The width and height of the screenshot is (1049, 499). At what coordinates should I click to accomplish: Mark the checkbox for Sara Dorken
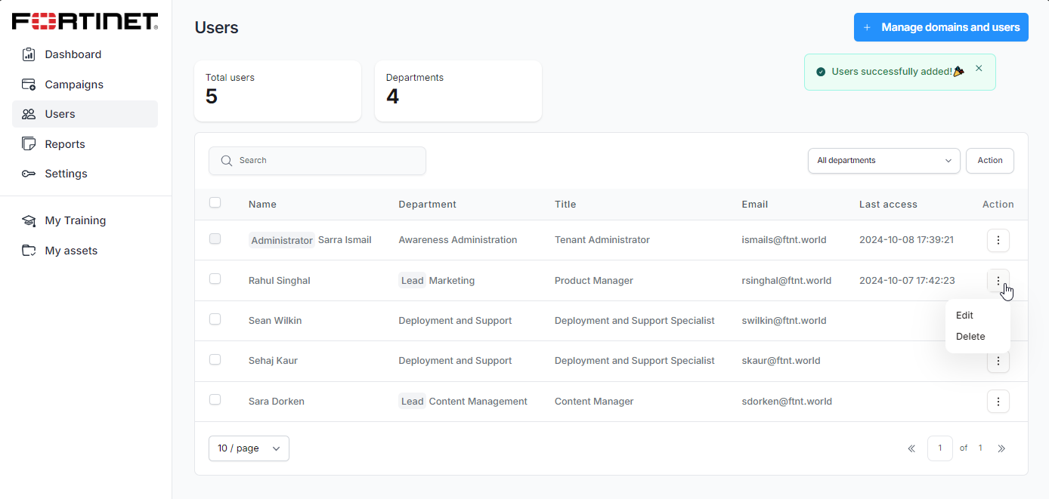215,399
